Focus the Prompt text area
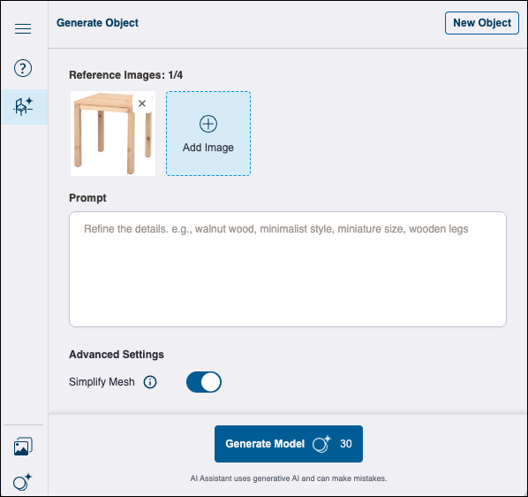This screenshot has width=528, height=497. (288, 269)
